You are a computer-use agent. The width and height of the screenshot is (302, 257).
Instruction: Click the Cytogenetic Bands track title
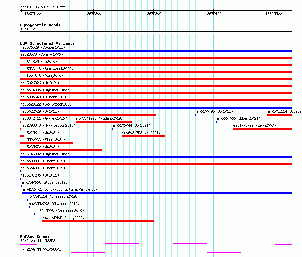(x=40, y=25)
